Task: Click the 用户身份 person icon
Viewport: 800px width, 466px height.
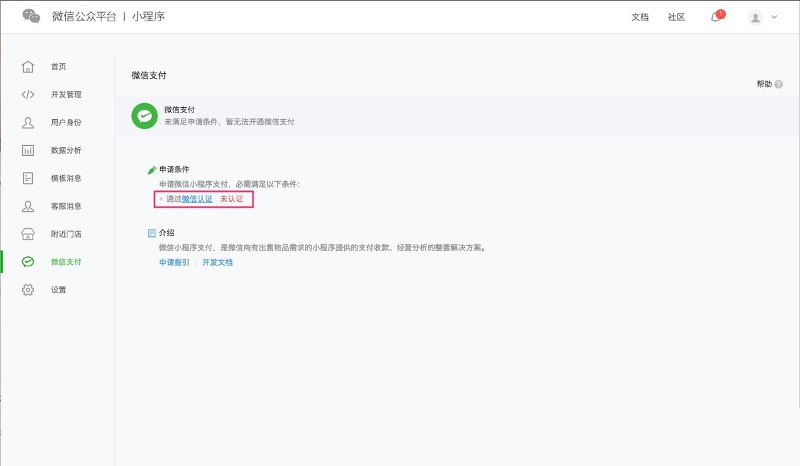Action: tap(28, 122)
